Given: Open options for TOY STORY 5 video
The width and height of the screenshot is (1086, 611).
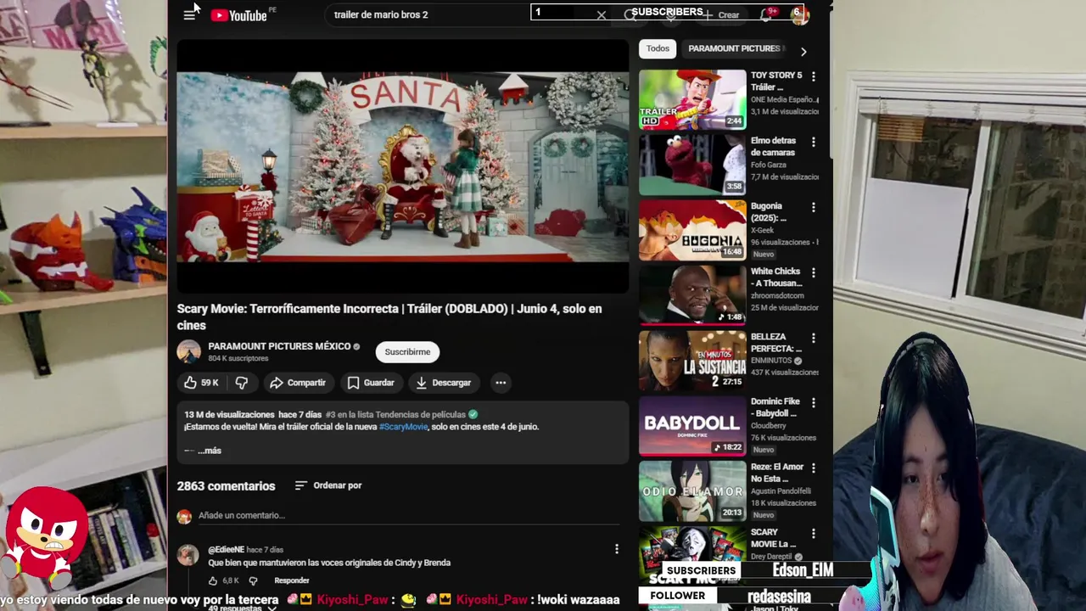Looking at the screenshot, I should [x=814, y=76].
